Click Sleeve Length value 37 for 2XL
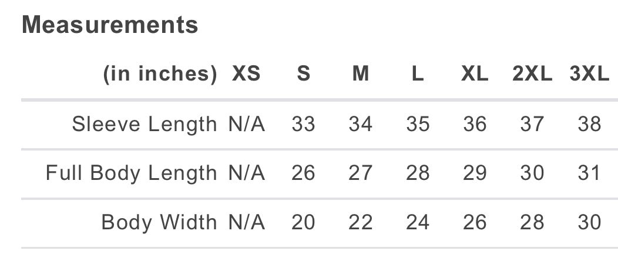The height and width of the screenshot is (264, 618). [x=532, y=124]
